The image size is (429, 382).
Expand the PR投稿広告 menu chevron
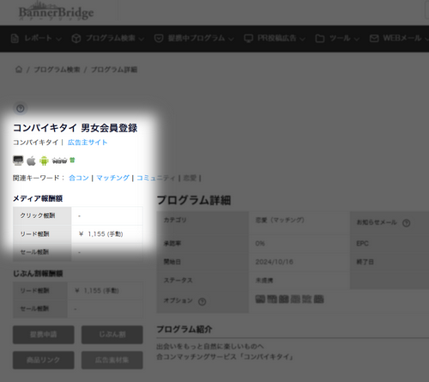[302, 39]
